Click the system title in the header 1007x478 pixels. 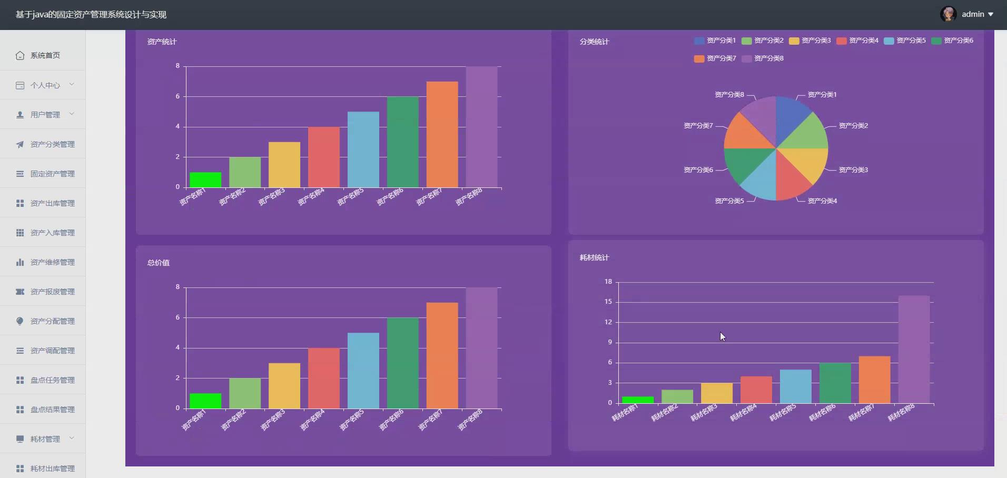(91, 15)
